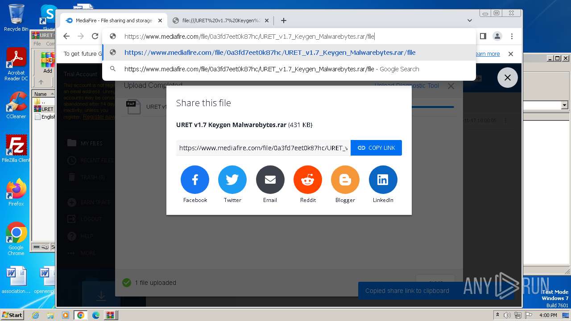
Task: Open the volume tray icon
Action: pos(507,315)
